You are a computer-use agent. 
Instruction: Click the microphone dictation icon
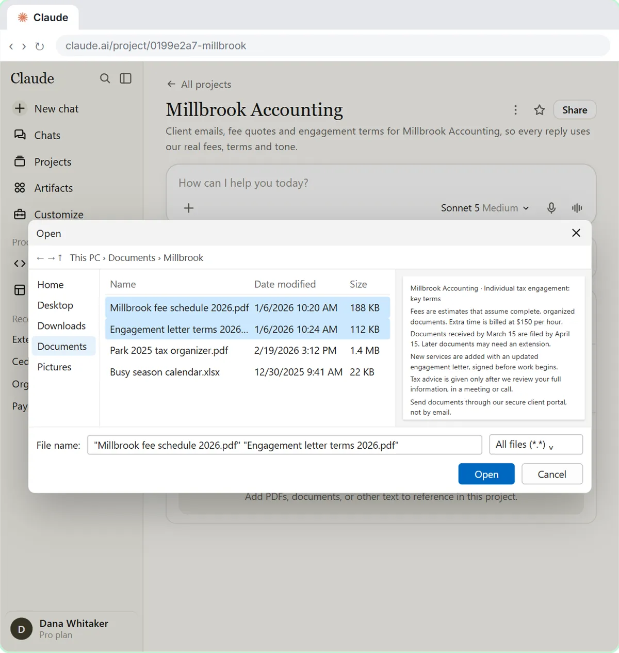pyautogui.click(x=551, y=208)
